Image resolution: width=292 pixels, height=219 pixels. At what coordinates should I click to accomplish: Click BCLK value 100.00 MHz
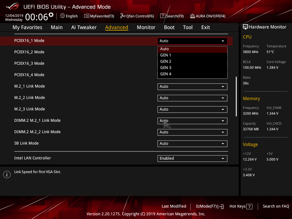tap(252, 68)
